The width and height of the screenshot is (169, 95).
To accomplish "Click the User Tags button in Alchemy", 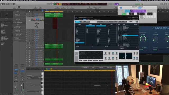I will [x=122, y=47].
